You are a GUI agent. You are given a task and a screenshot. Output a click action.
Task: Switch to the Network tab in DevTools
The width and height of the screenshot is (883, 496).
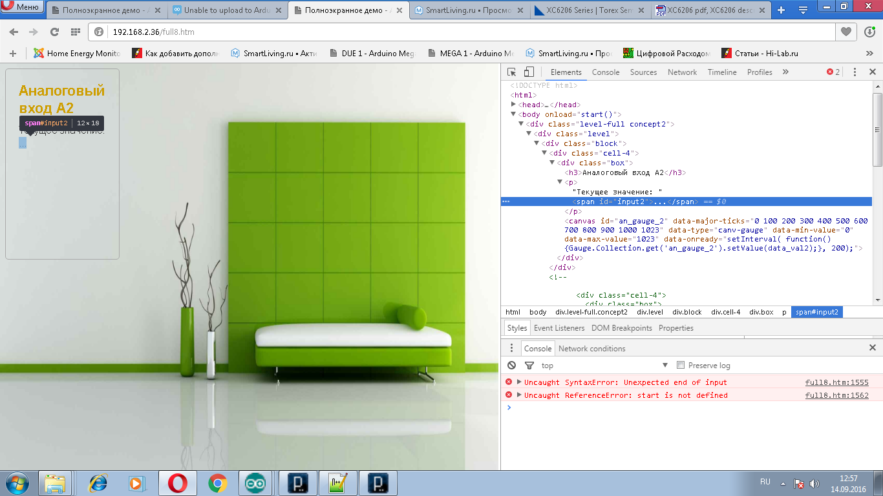click(682, 72)
